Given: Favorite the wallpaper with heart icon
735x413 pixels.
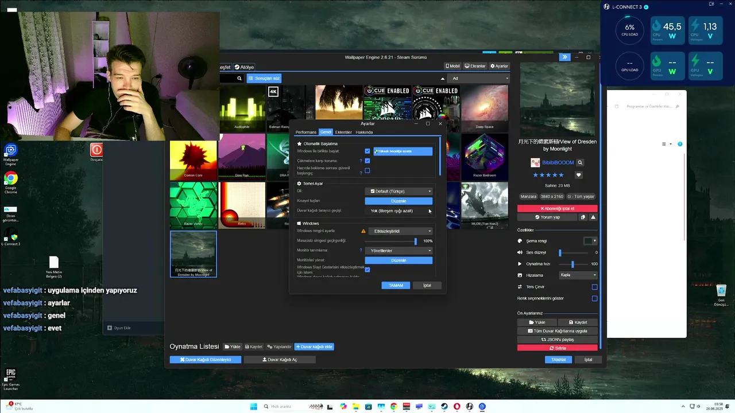Looking at the screenshot, I should tap(579, 175).
